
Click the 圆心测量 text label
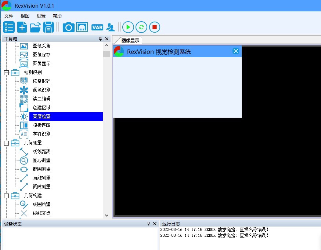tap(42, 160)
